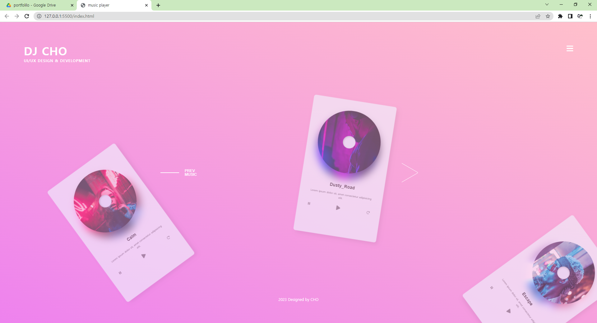
Task: Click the address bar URL
Action: pos(69,16)
